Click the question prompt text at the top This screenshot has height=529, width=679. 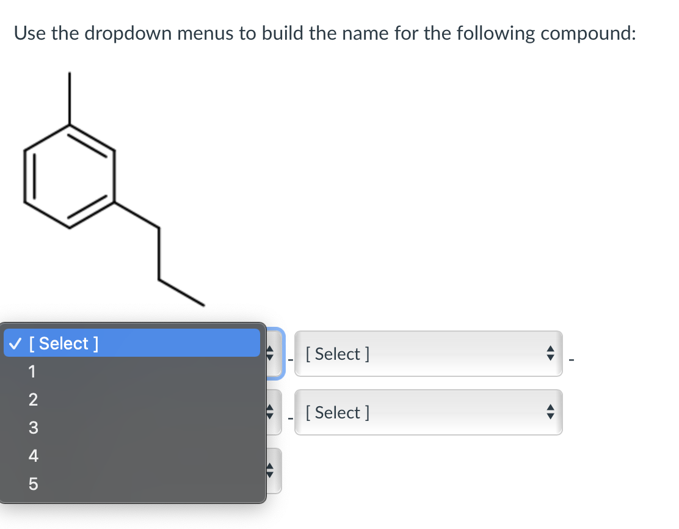click(325, 34)
